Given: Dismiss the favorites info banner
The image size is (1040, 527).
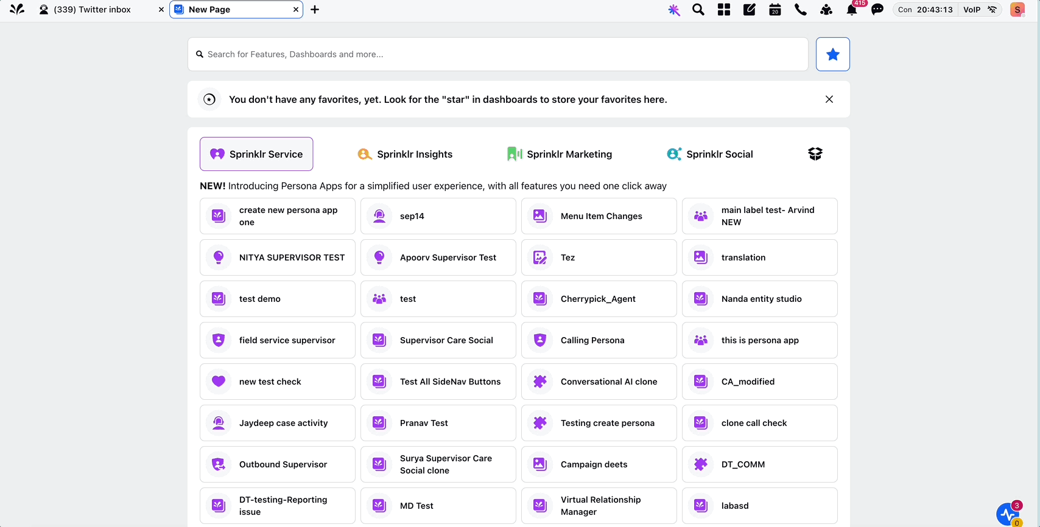Looking at the screenshot, I should [829, 99].
